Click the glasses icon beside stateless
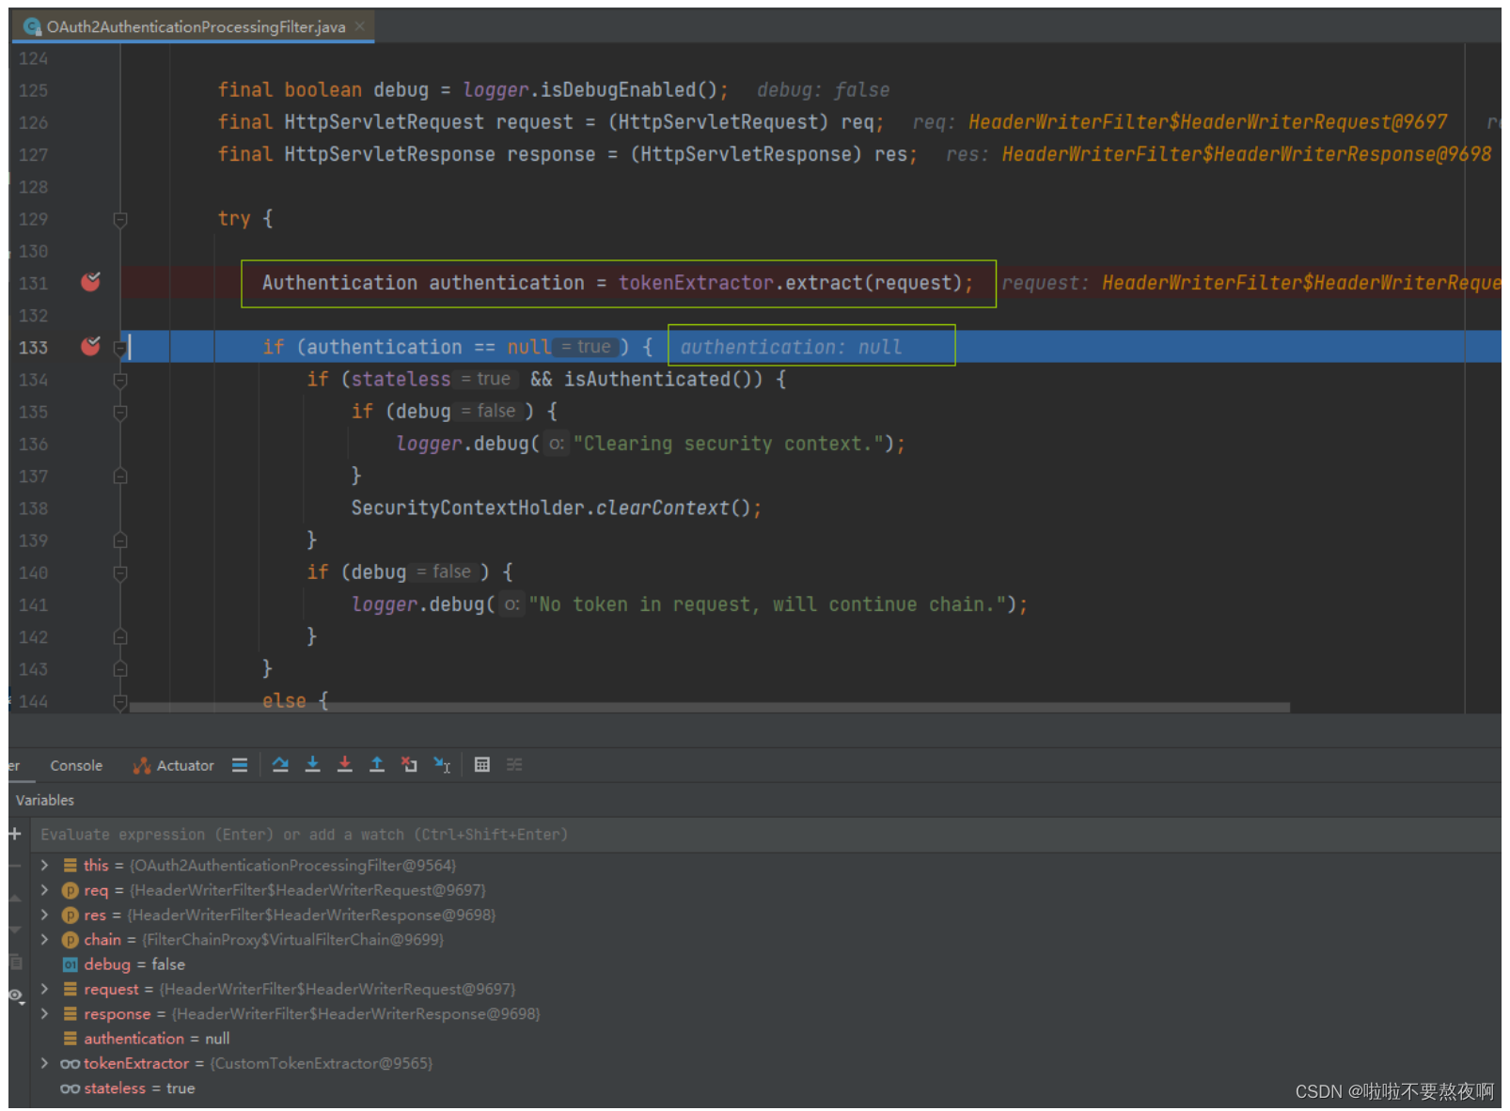Viewport: 1510px width, 1111px height. (x=70, y=1088)
